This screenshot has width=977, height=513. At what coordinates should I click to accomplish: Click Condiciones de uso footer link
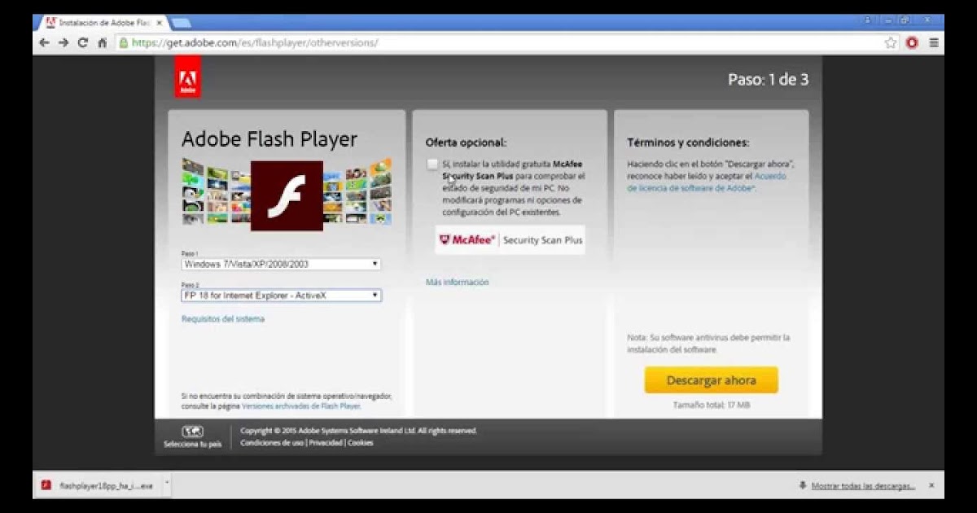(272, 443)
